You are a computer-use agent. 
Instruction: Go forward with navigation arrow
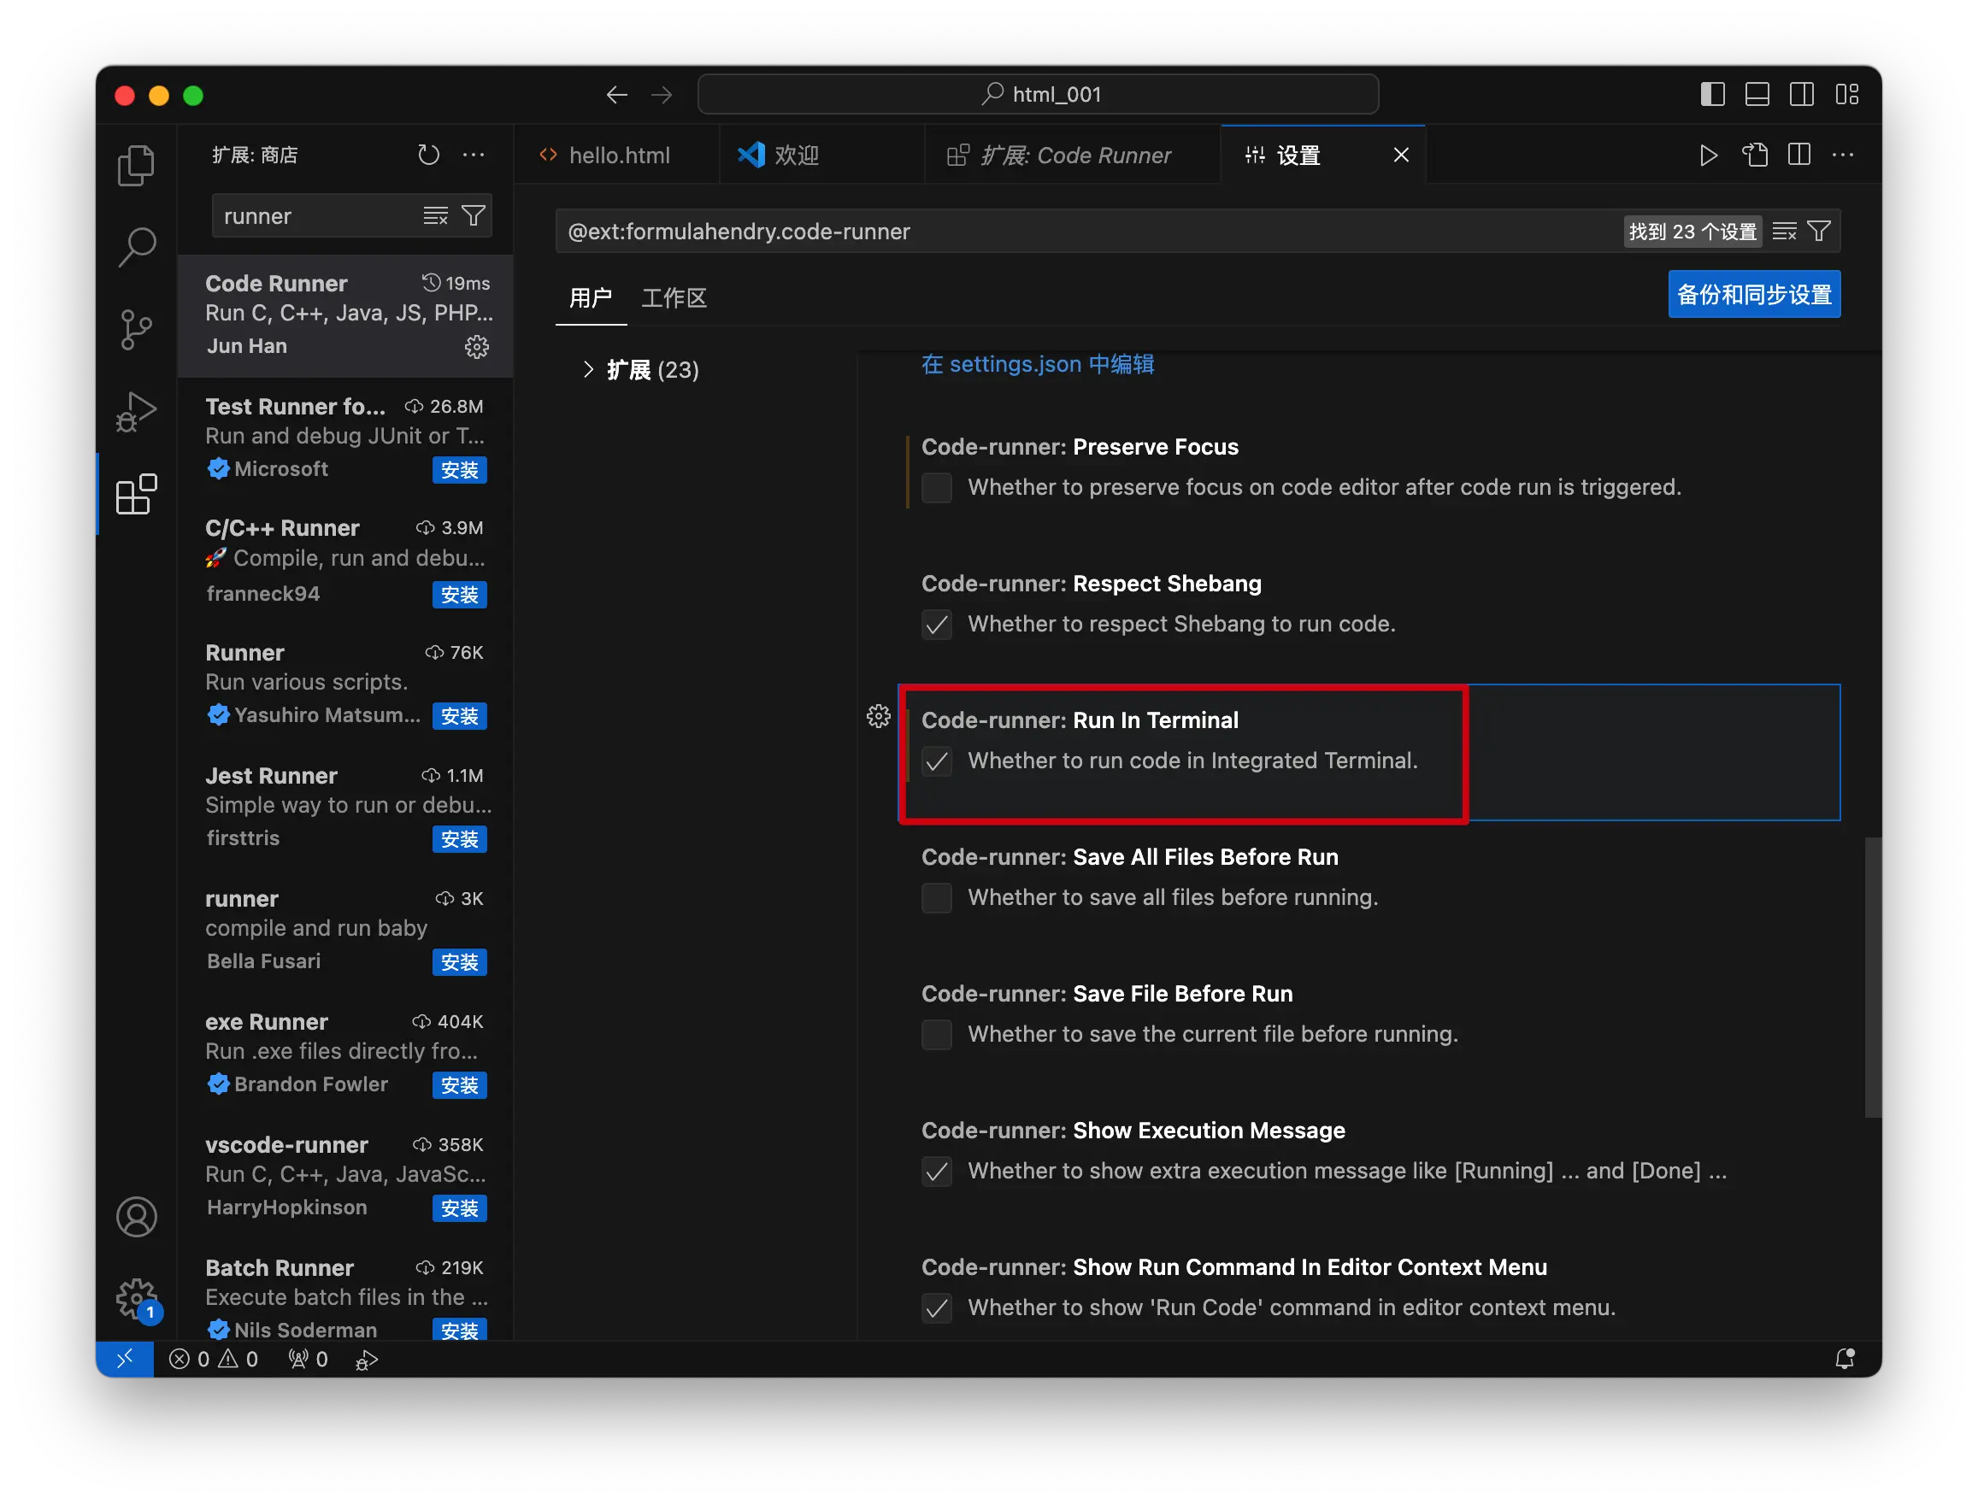(662, 95)
